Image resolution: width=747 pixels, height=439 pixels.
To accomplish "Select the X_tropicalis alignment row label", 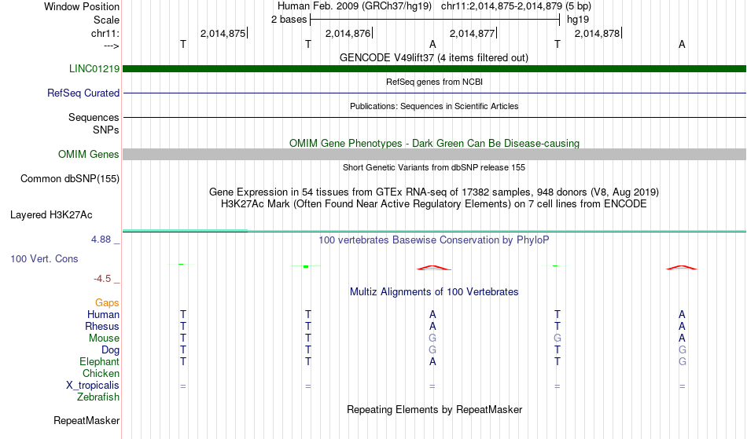I will (x=93, y=386).
